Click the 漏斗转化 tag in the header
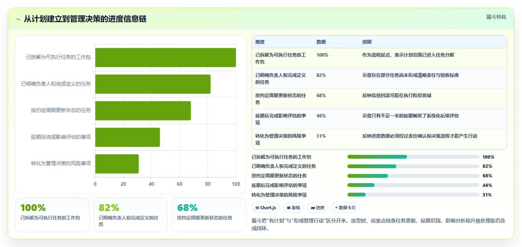 tap(496, 17)
